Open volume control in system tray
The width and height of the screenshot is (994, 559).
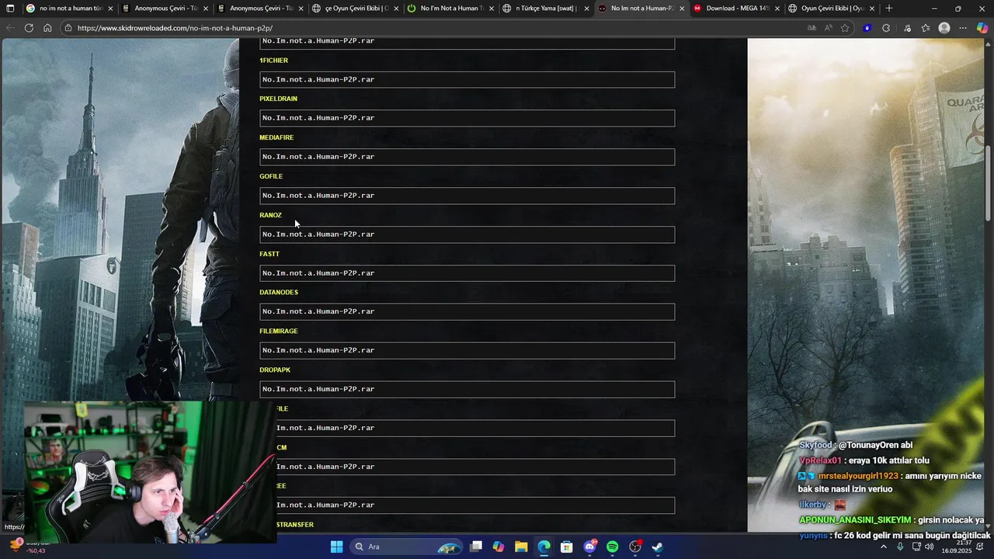click(x=930, y=547)
